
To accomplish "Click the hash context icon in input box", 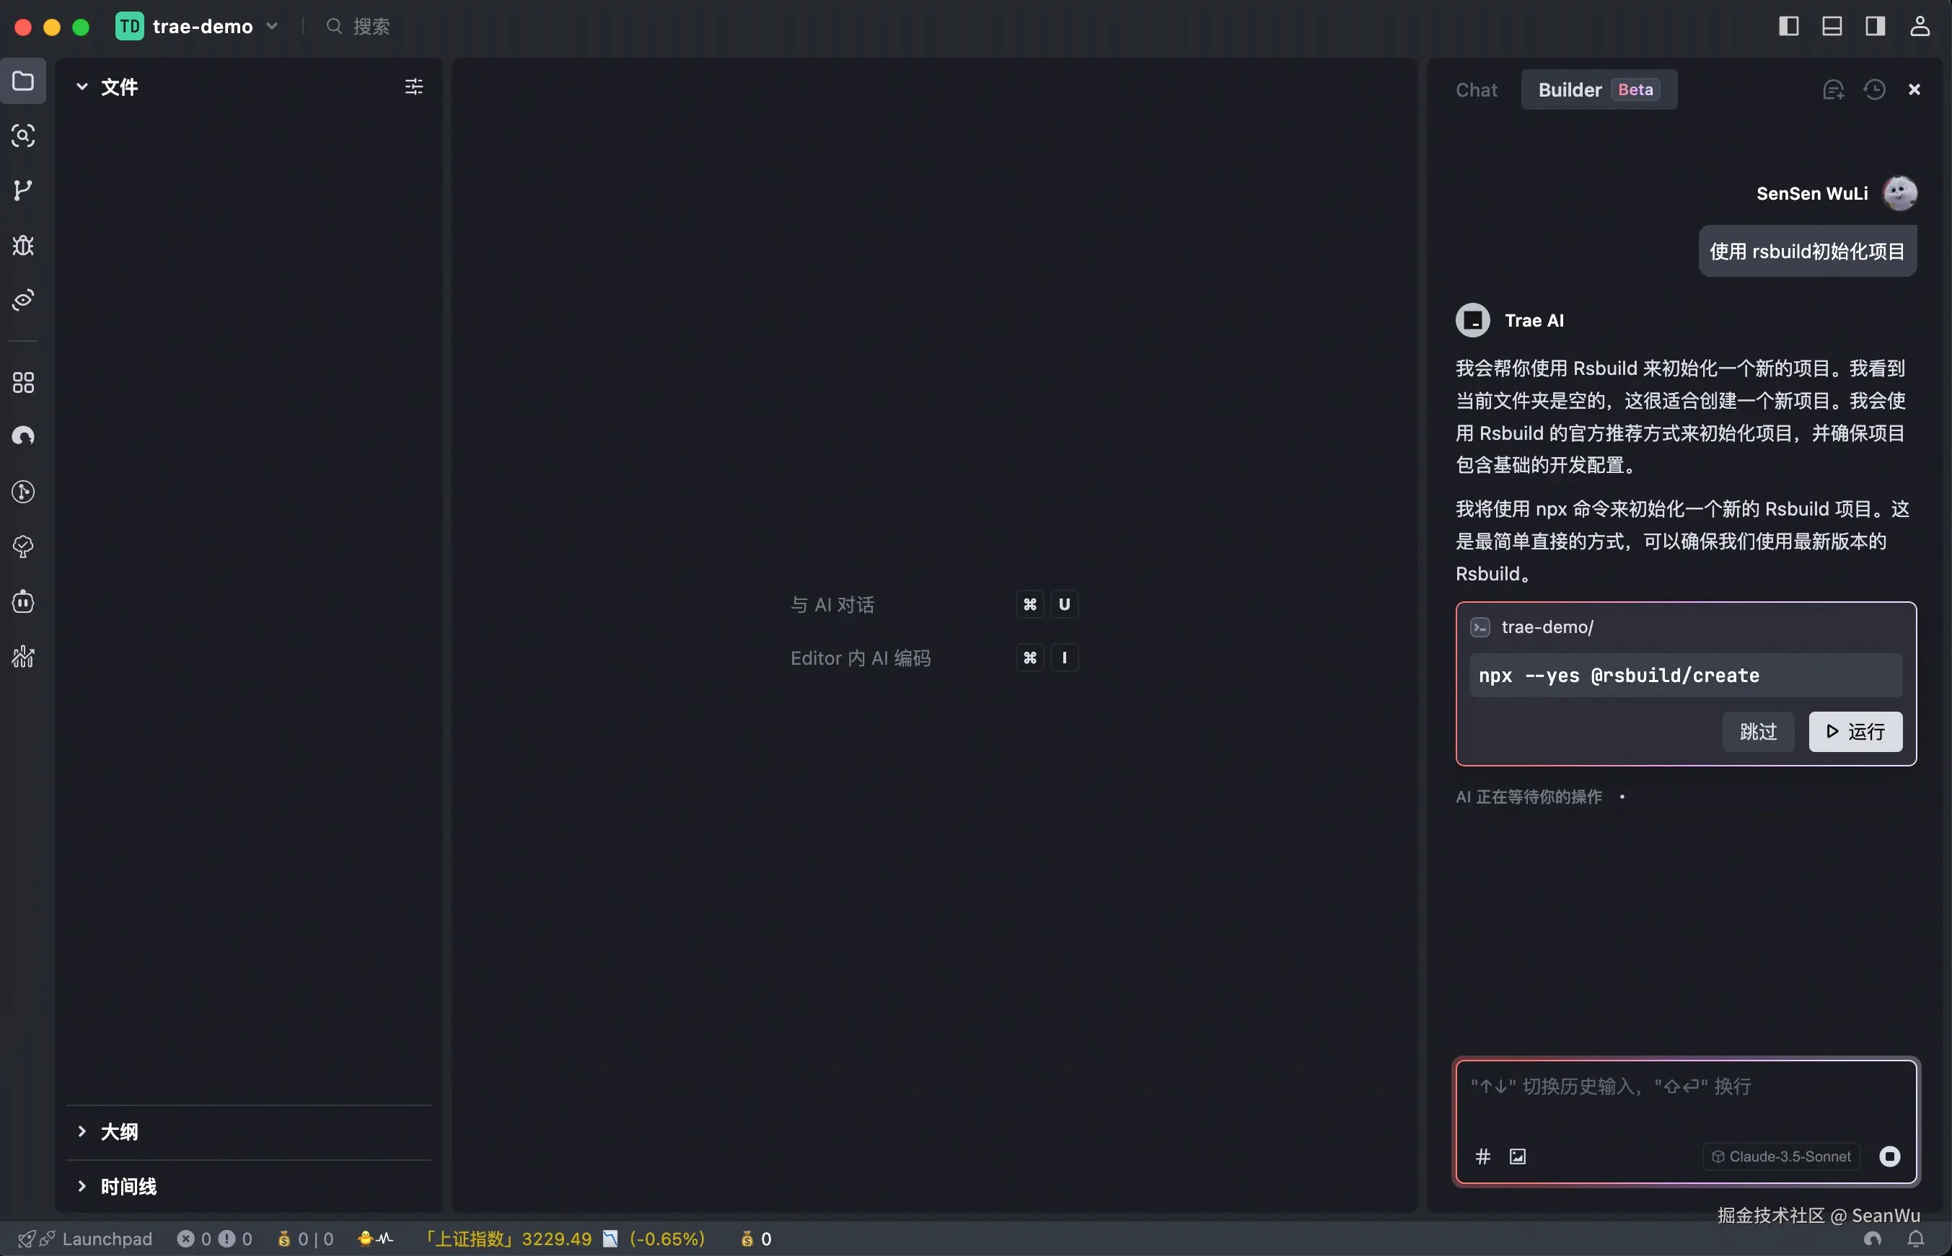I will [x=1483, y=1157].
